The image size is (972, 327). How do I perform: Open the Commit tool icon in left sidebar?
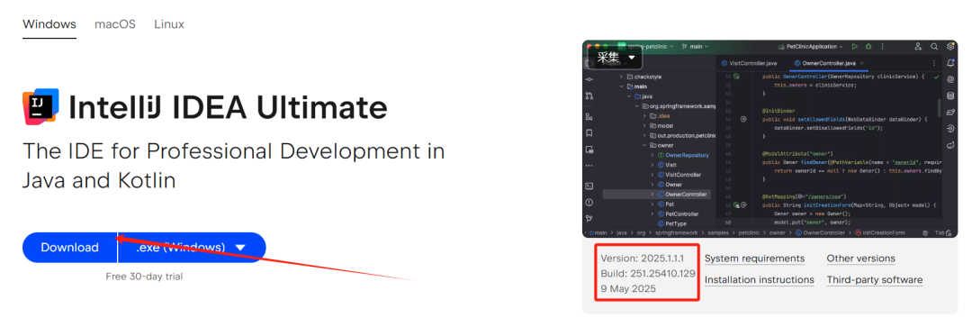(589, 79)
